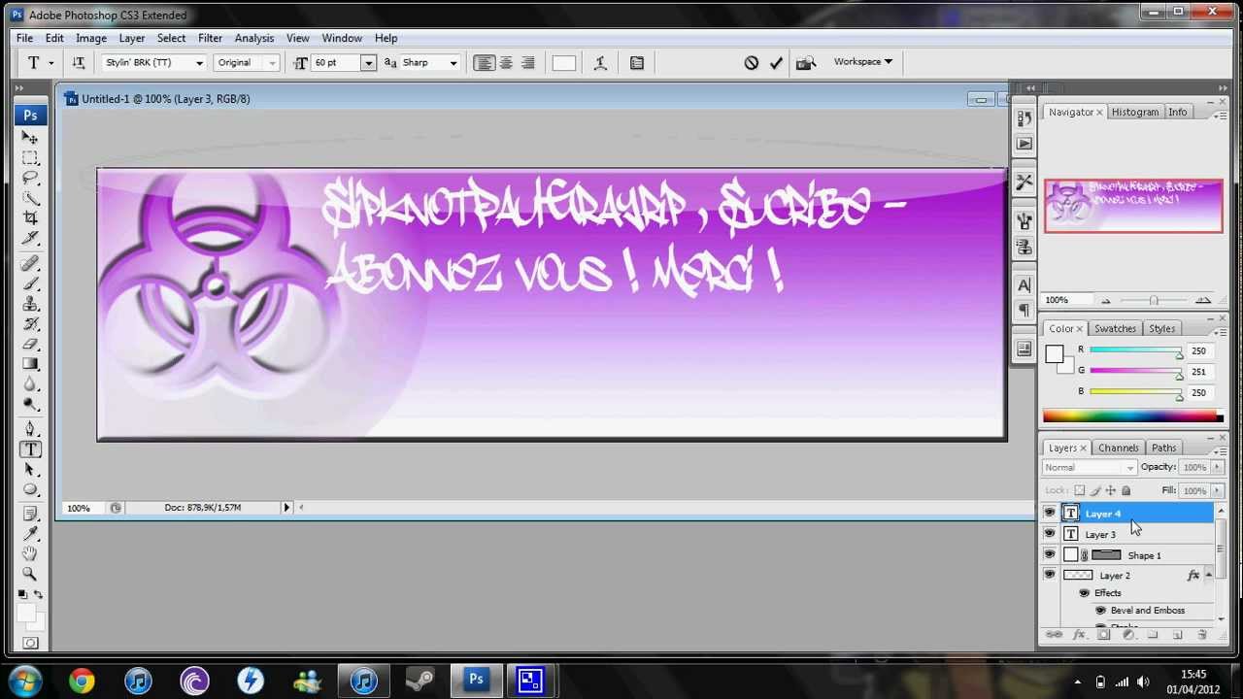Toggle Bevel and Emboss effect visibility
1243x699 pixels.
click(x=1100, y=611)
